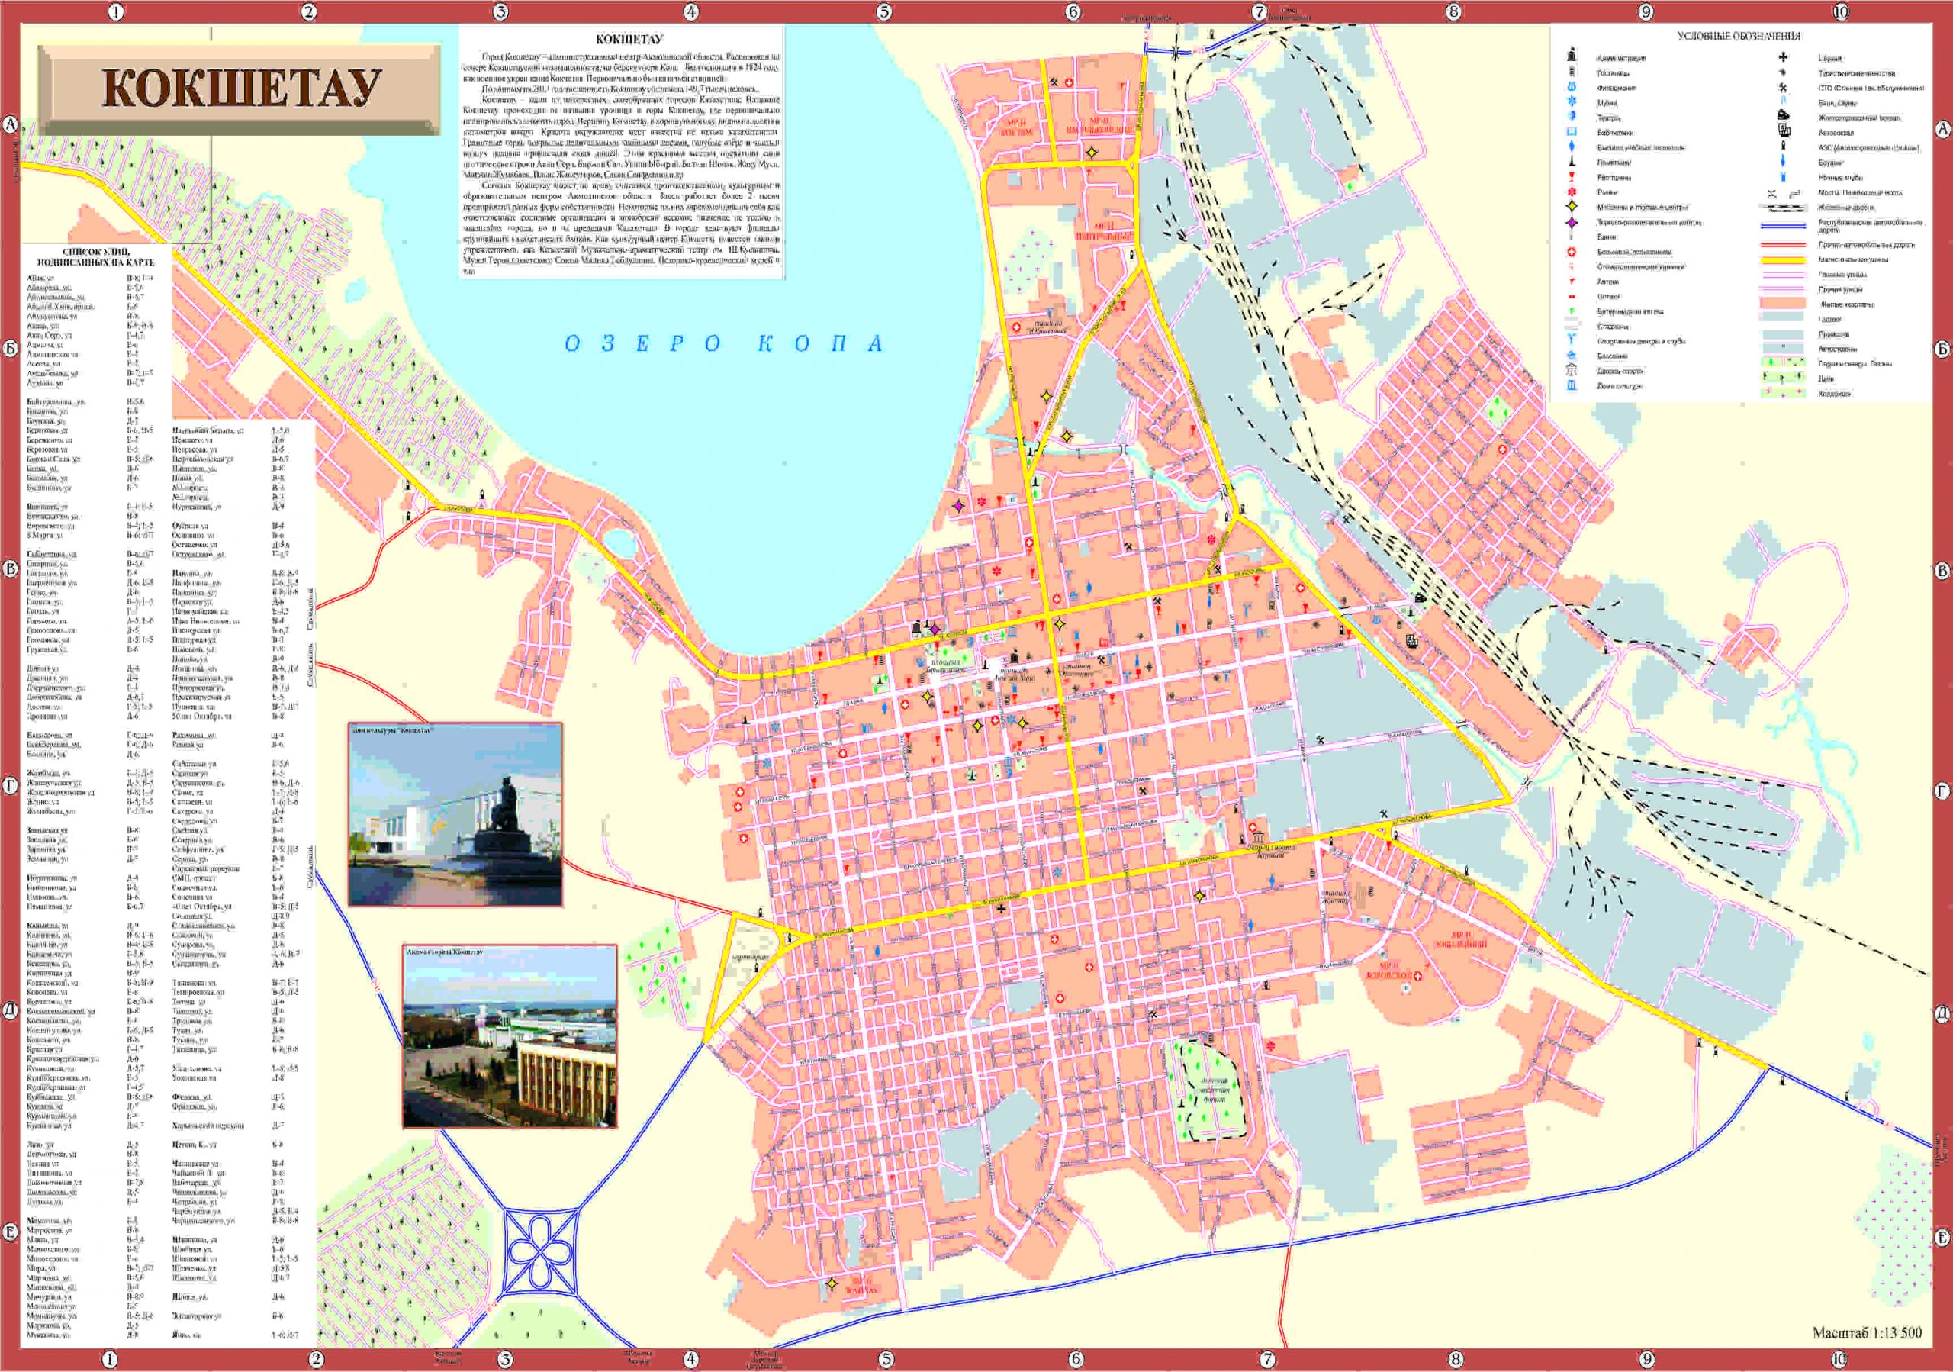1953x1372 pixels.
Task: Select the higher education (Высшие учебные заведения) legend icon
Action: (1572, 147)
